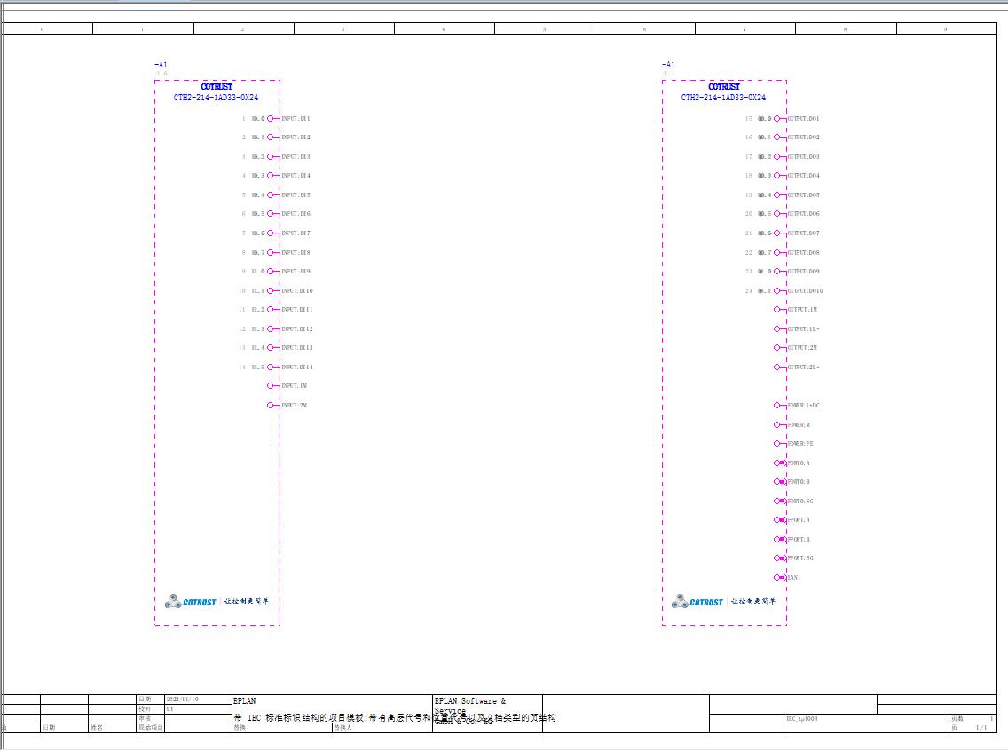Click the OUTPUT:DO1 connection point circle
Image resolution: width=1008 pixels, height=751 pixels.
coord(777,118)
